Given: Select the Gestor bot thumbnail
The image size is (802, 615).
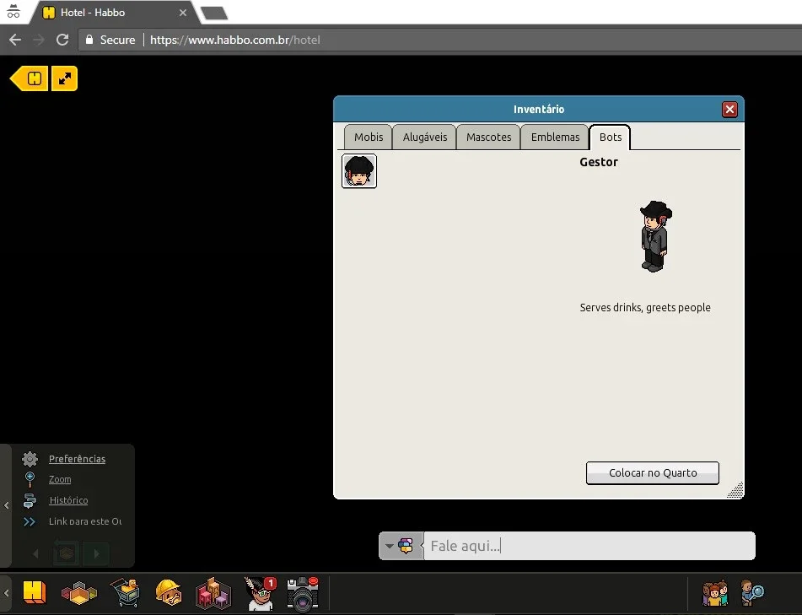Looking at the screenshot, I should coord(359,171).
